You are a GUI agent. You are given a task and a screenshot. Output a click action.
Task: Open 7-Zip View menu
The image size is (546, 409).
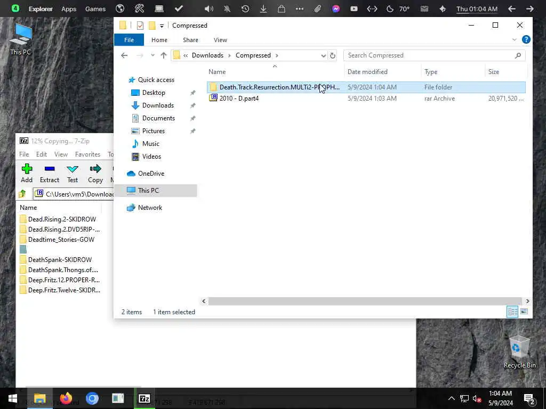tap(61, 154)
